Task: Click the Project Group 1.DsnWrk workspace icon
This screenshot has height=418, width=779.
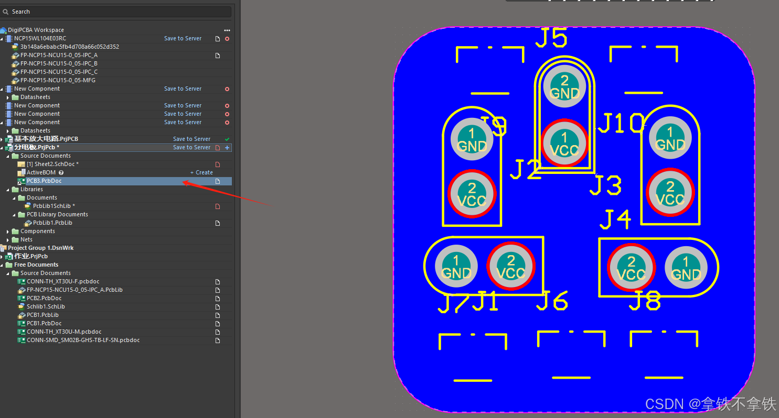Action: [3, 248]
